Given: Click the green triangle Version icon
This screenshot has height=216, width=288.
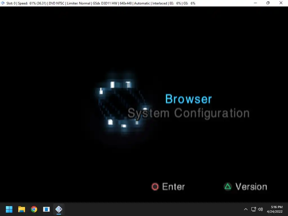Looking at the screenshot, I should click(228, 187).
